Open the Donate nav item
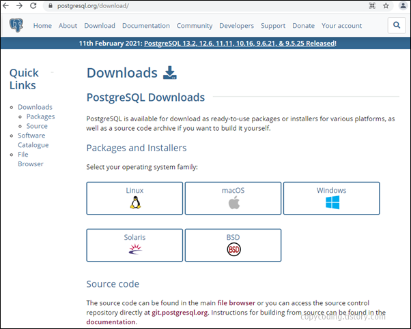The image size is (411, 329). click(304, 26)
